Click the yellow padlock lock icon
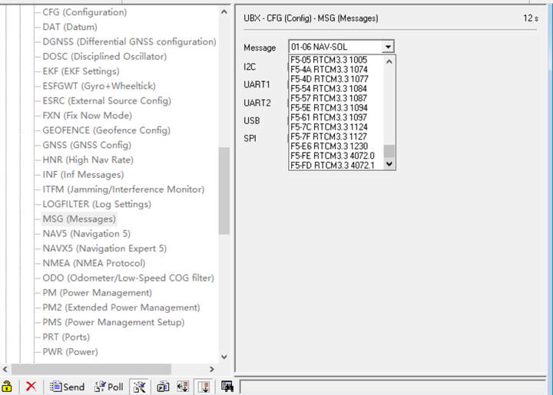This screenshot has height=395, width=553. pyautogui.click(x=7, y=387)
